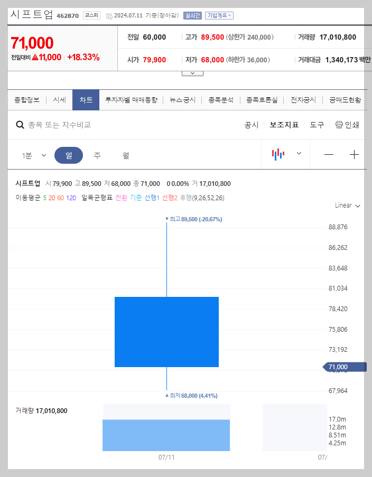The width and height of the screenshot is (372, 477).
Task: Open the 공매도현황 tab
Action: tap(345, 100)
